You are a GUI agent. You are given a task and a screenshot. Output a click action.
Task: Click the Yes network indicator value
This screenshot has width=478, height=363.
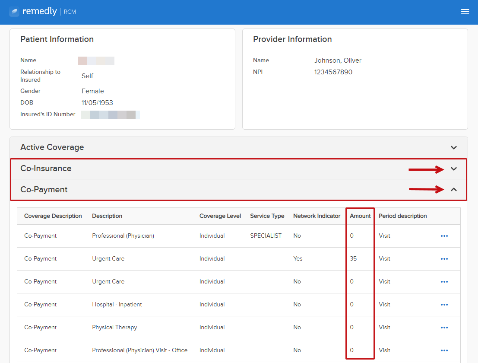tap(298, 259)
